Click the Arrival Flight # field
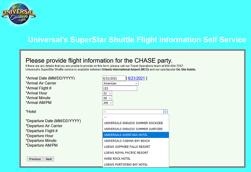Image resolution: width=251 pixels, height=172 pixels. point(120,88)
